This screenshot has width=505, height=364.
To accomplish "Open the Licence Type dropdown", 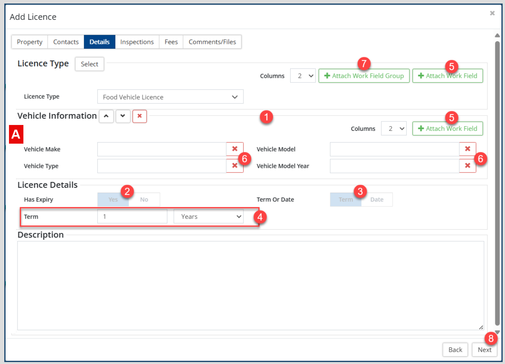I will pos(170,97).
